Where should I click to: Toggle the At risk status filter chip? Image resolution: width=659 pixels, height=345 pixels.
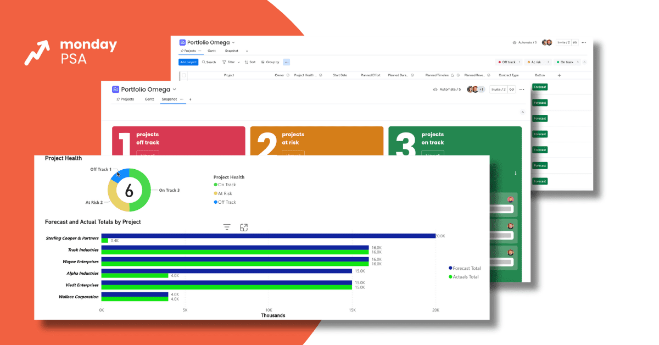pos(538,62)
